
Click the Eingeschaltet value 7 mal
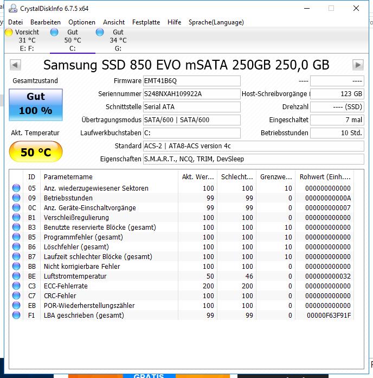click(x=337, y=120)
